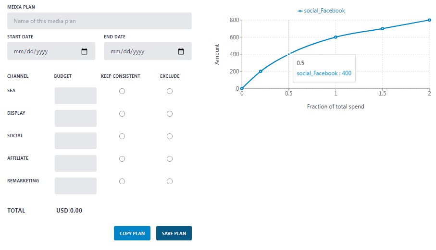Click the SEA budget input box
436x250 pixels.
pyautogui.click(x=75, y=95)
